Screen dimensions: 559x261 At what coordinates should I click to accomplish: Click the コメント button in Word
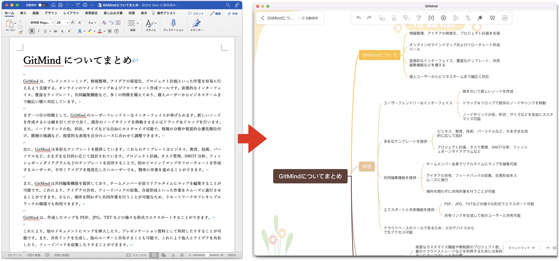(x=196, y=13)
